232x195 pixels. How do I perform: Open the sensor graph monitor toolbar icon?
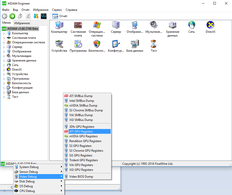[x=44, y=16]
